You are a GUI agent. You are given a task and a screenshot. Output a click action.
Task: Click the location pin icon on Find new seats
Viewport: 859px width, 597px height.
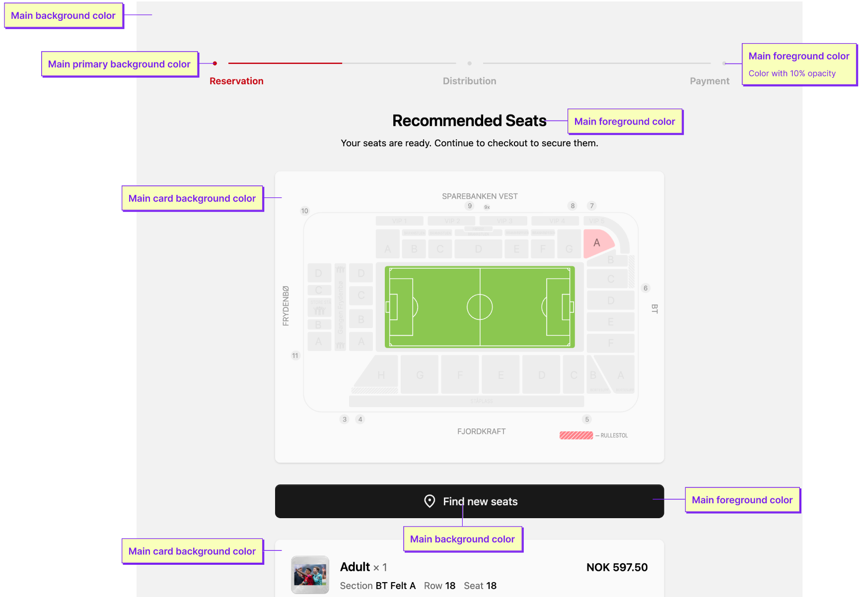point(429,501)
